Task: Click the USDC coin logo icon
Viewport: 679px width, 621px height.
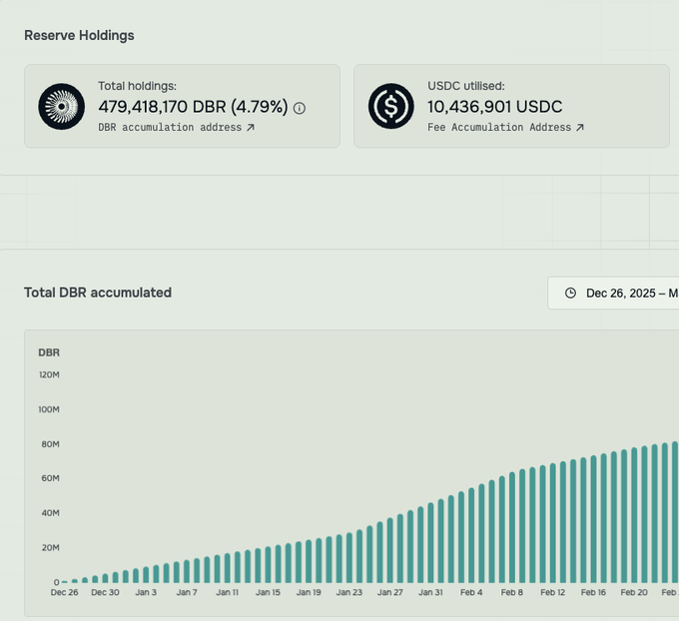Action: coord(391,106)
